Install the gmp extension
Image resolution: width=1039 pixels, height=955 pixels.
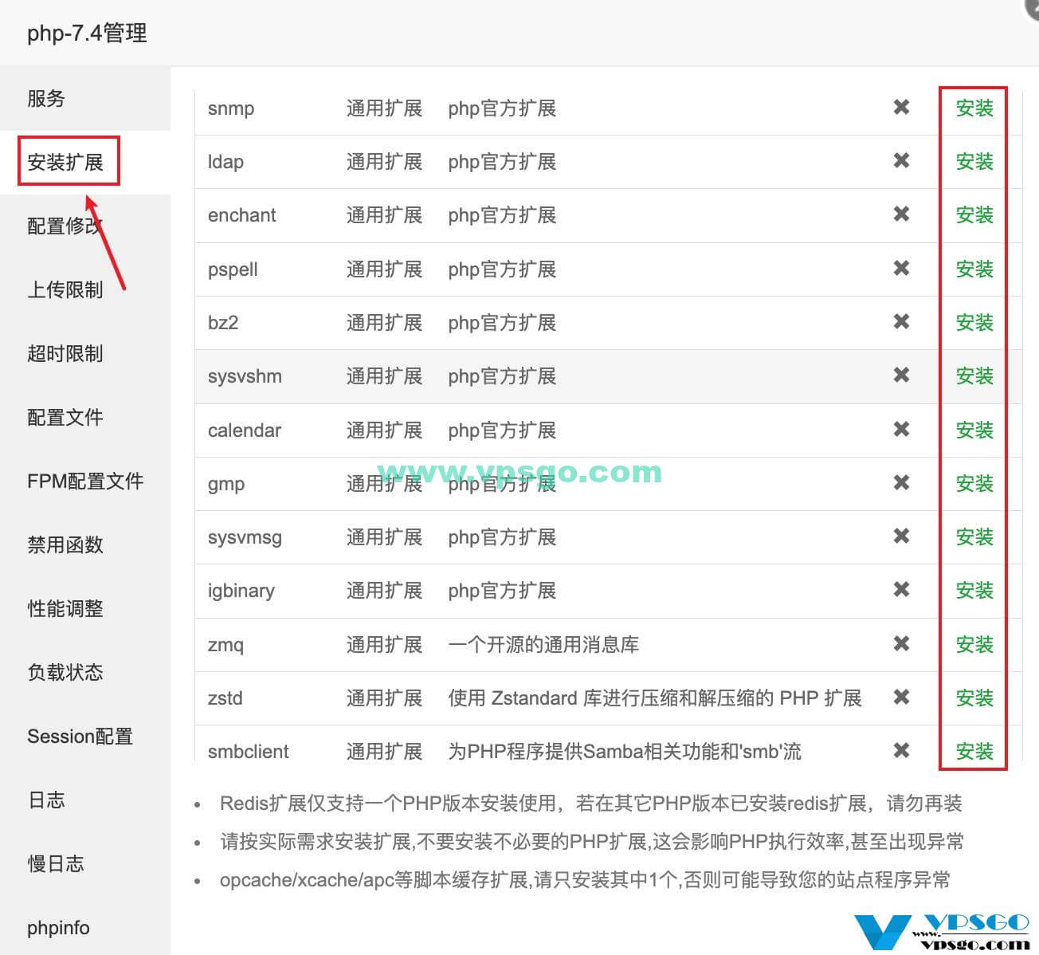tap(974, 484)
